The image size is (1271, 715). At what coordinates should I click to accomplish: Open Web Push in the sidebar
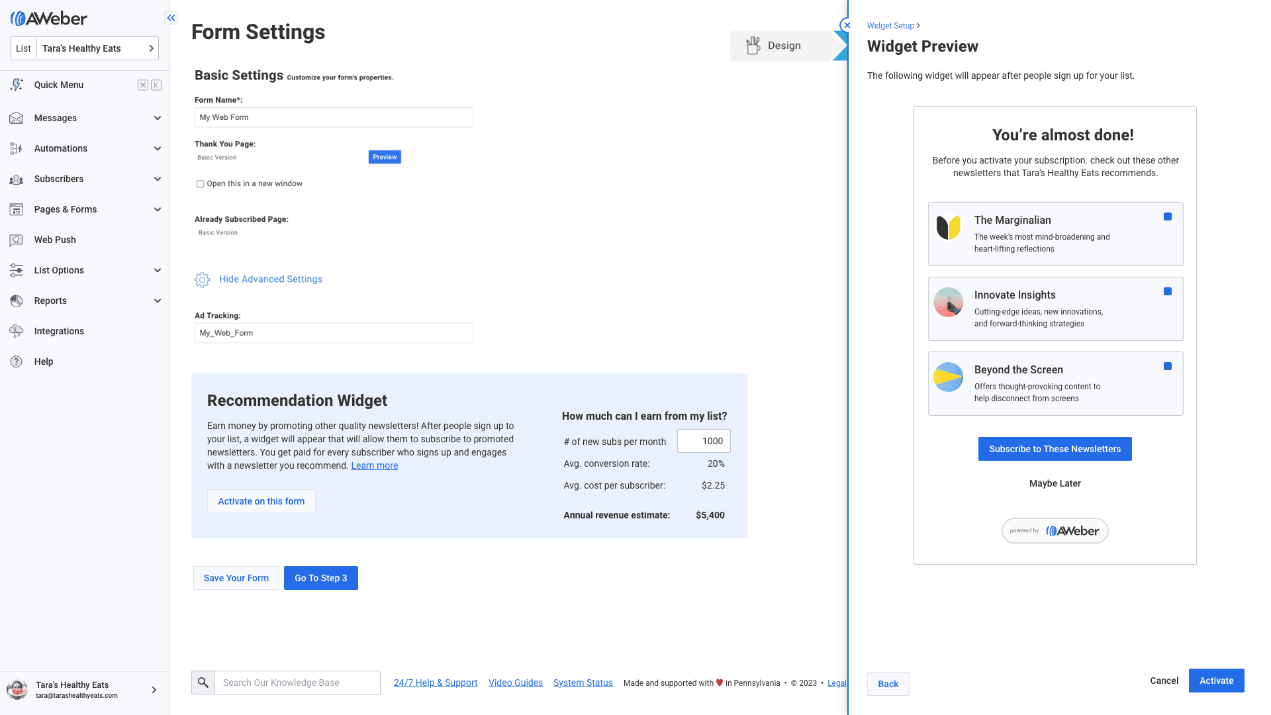click(85, 240)
